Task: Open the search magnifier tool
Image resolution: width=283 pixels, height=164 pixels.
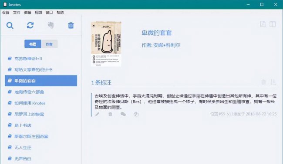Action: (x=10, y=25)
